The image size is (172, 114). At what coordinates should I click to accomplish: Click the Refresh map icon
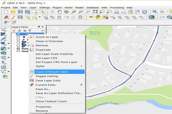144,12
